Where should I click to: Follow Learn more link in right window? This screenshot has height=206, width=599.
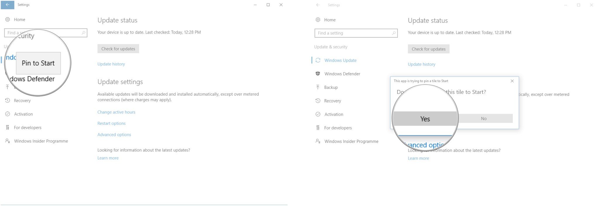point(418,158)
